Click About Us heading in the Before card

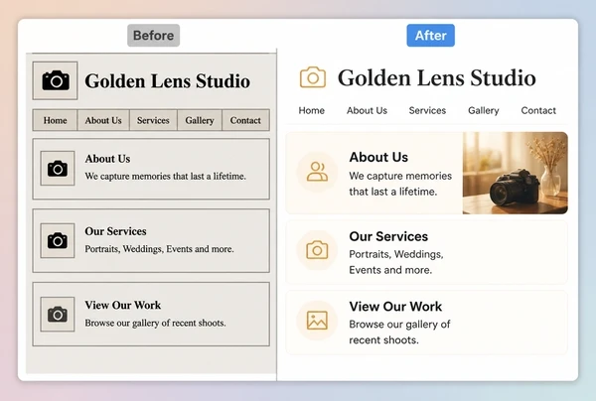[107, 159]
